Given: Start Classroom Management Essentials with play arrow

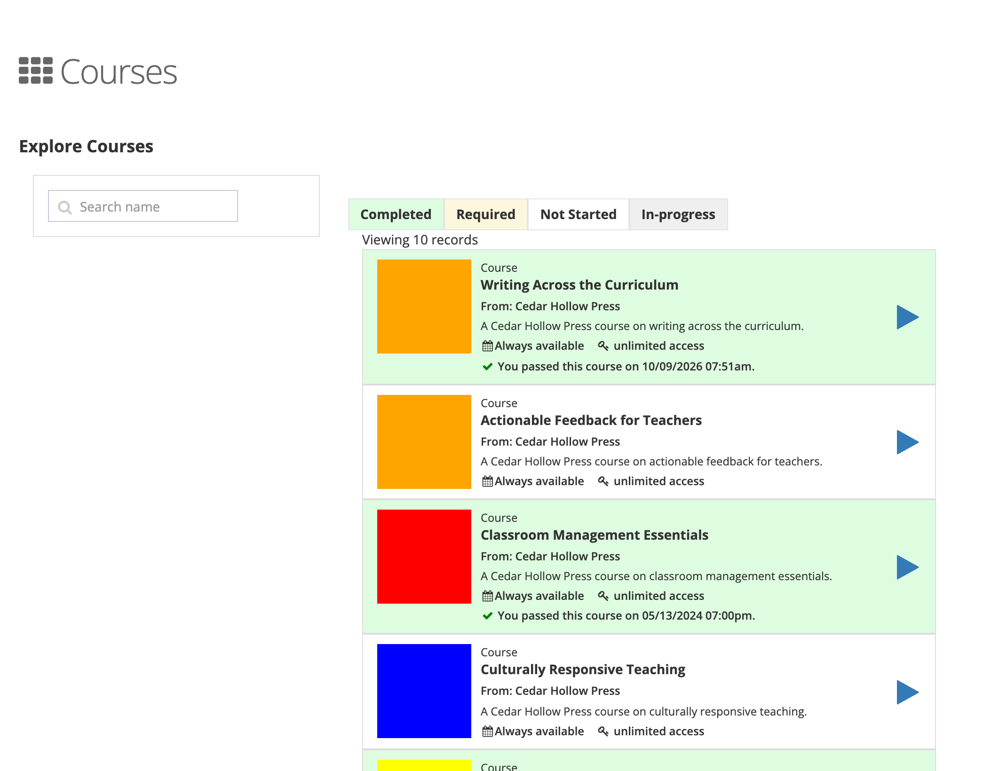Looking at the screenshot, I should (907, 567).
